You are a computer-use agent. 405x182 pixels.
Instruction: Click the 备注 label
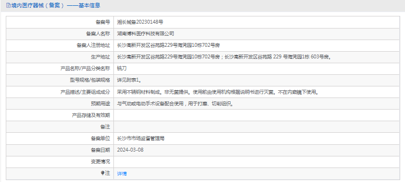click(105, 127)
